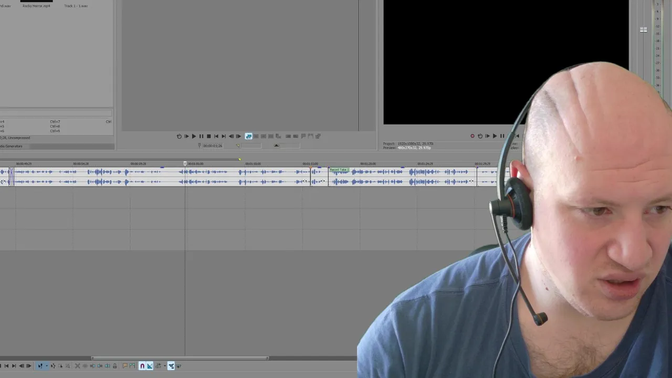Open the hamburger menu beside the video preview
Viewport: 672px width, 378px height.
(x=643, y=29)
